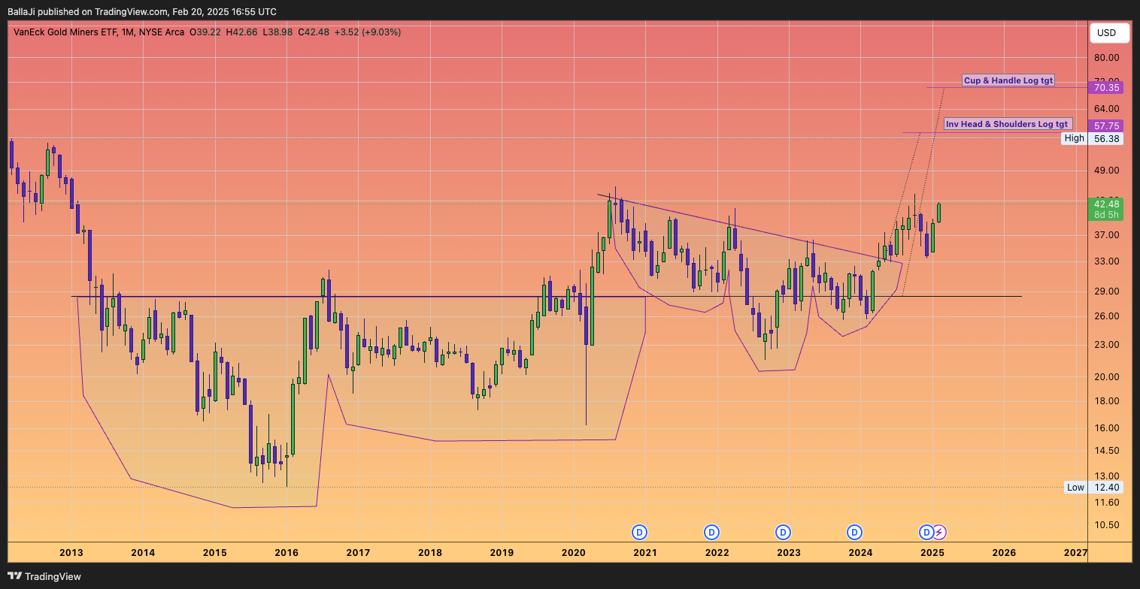
Task: Click the 11.60 price axis label
Action: tap(1108, 502)
